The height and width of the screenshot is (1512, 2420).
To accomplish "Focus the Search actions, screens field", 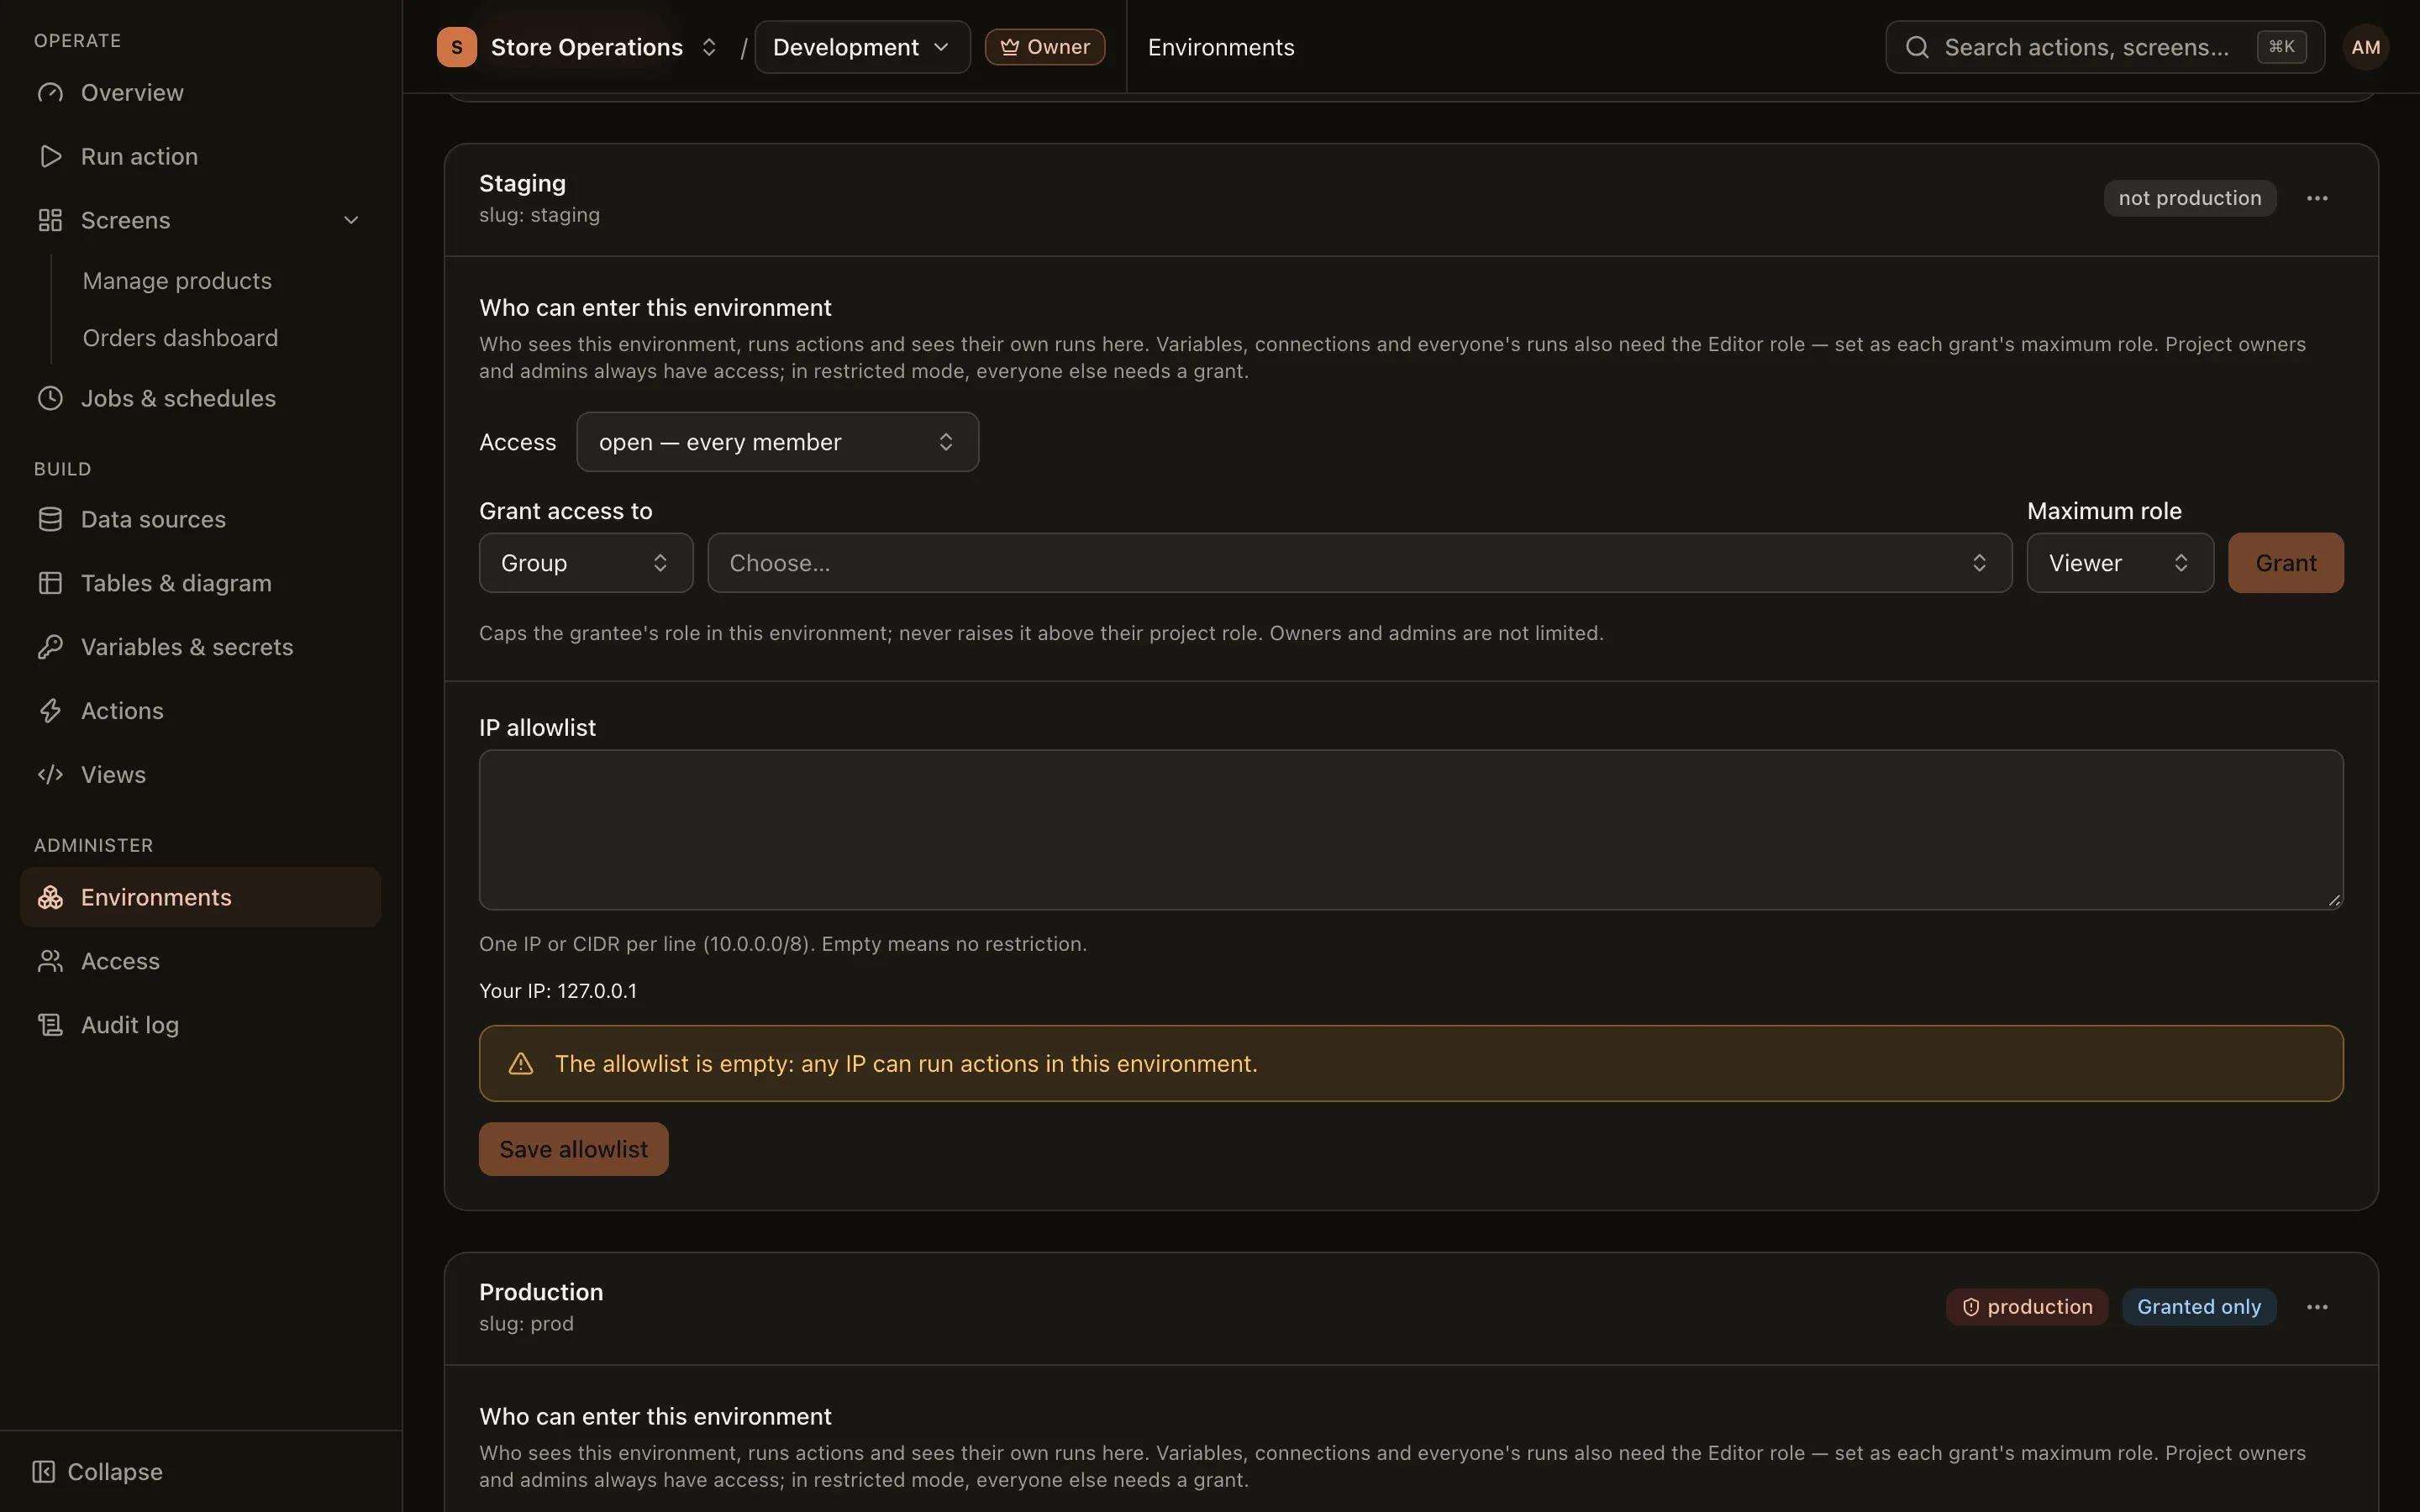I will pyautogui.click(x=2105, y=47).
